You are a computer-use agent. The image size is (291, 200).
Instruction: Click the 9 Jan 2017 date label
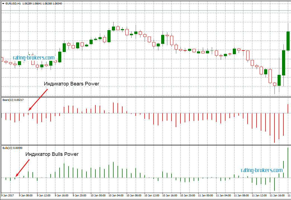pos(8,195)
